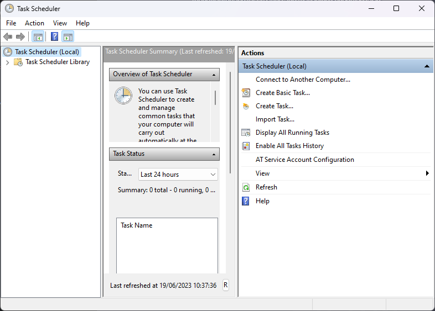The height and width of the screenshot is (311, 435).
Task: Click the Back arrow in the toolbar
Action: click(8, 37)
